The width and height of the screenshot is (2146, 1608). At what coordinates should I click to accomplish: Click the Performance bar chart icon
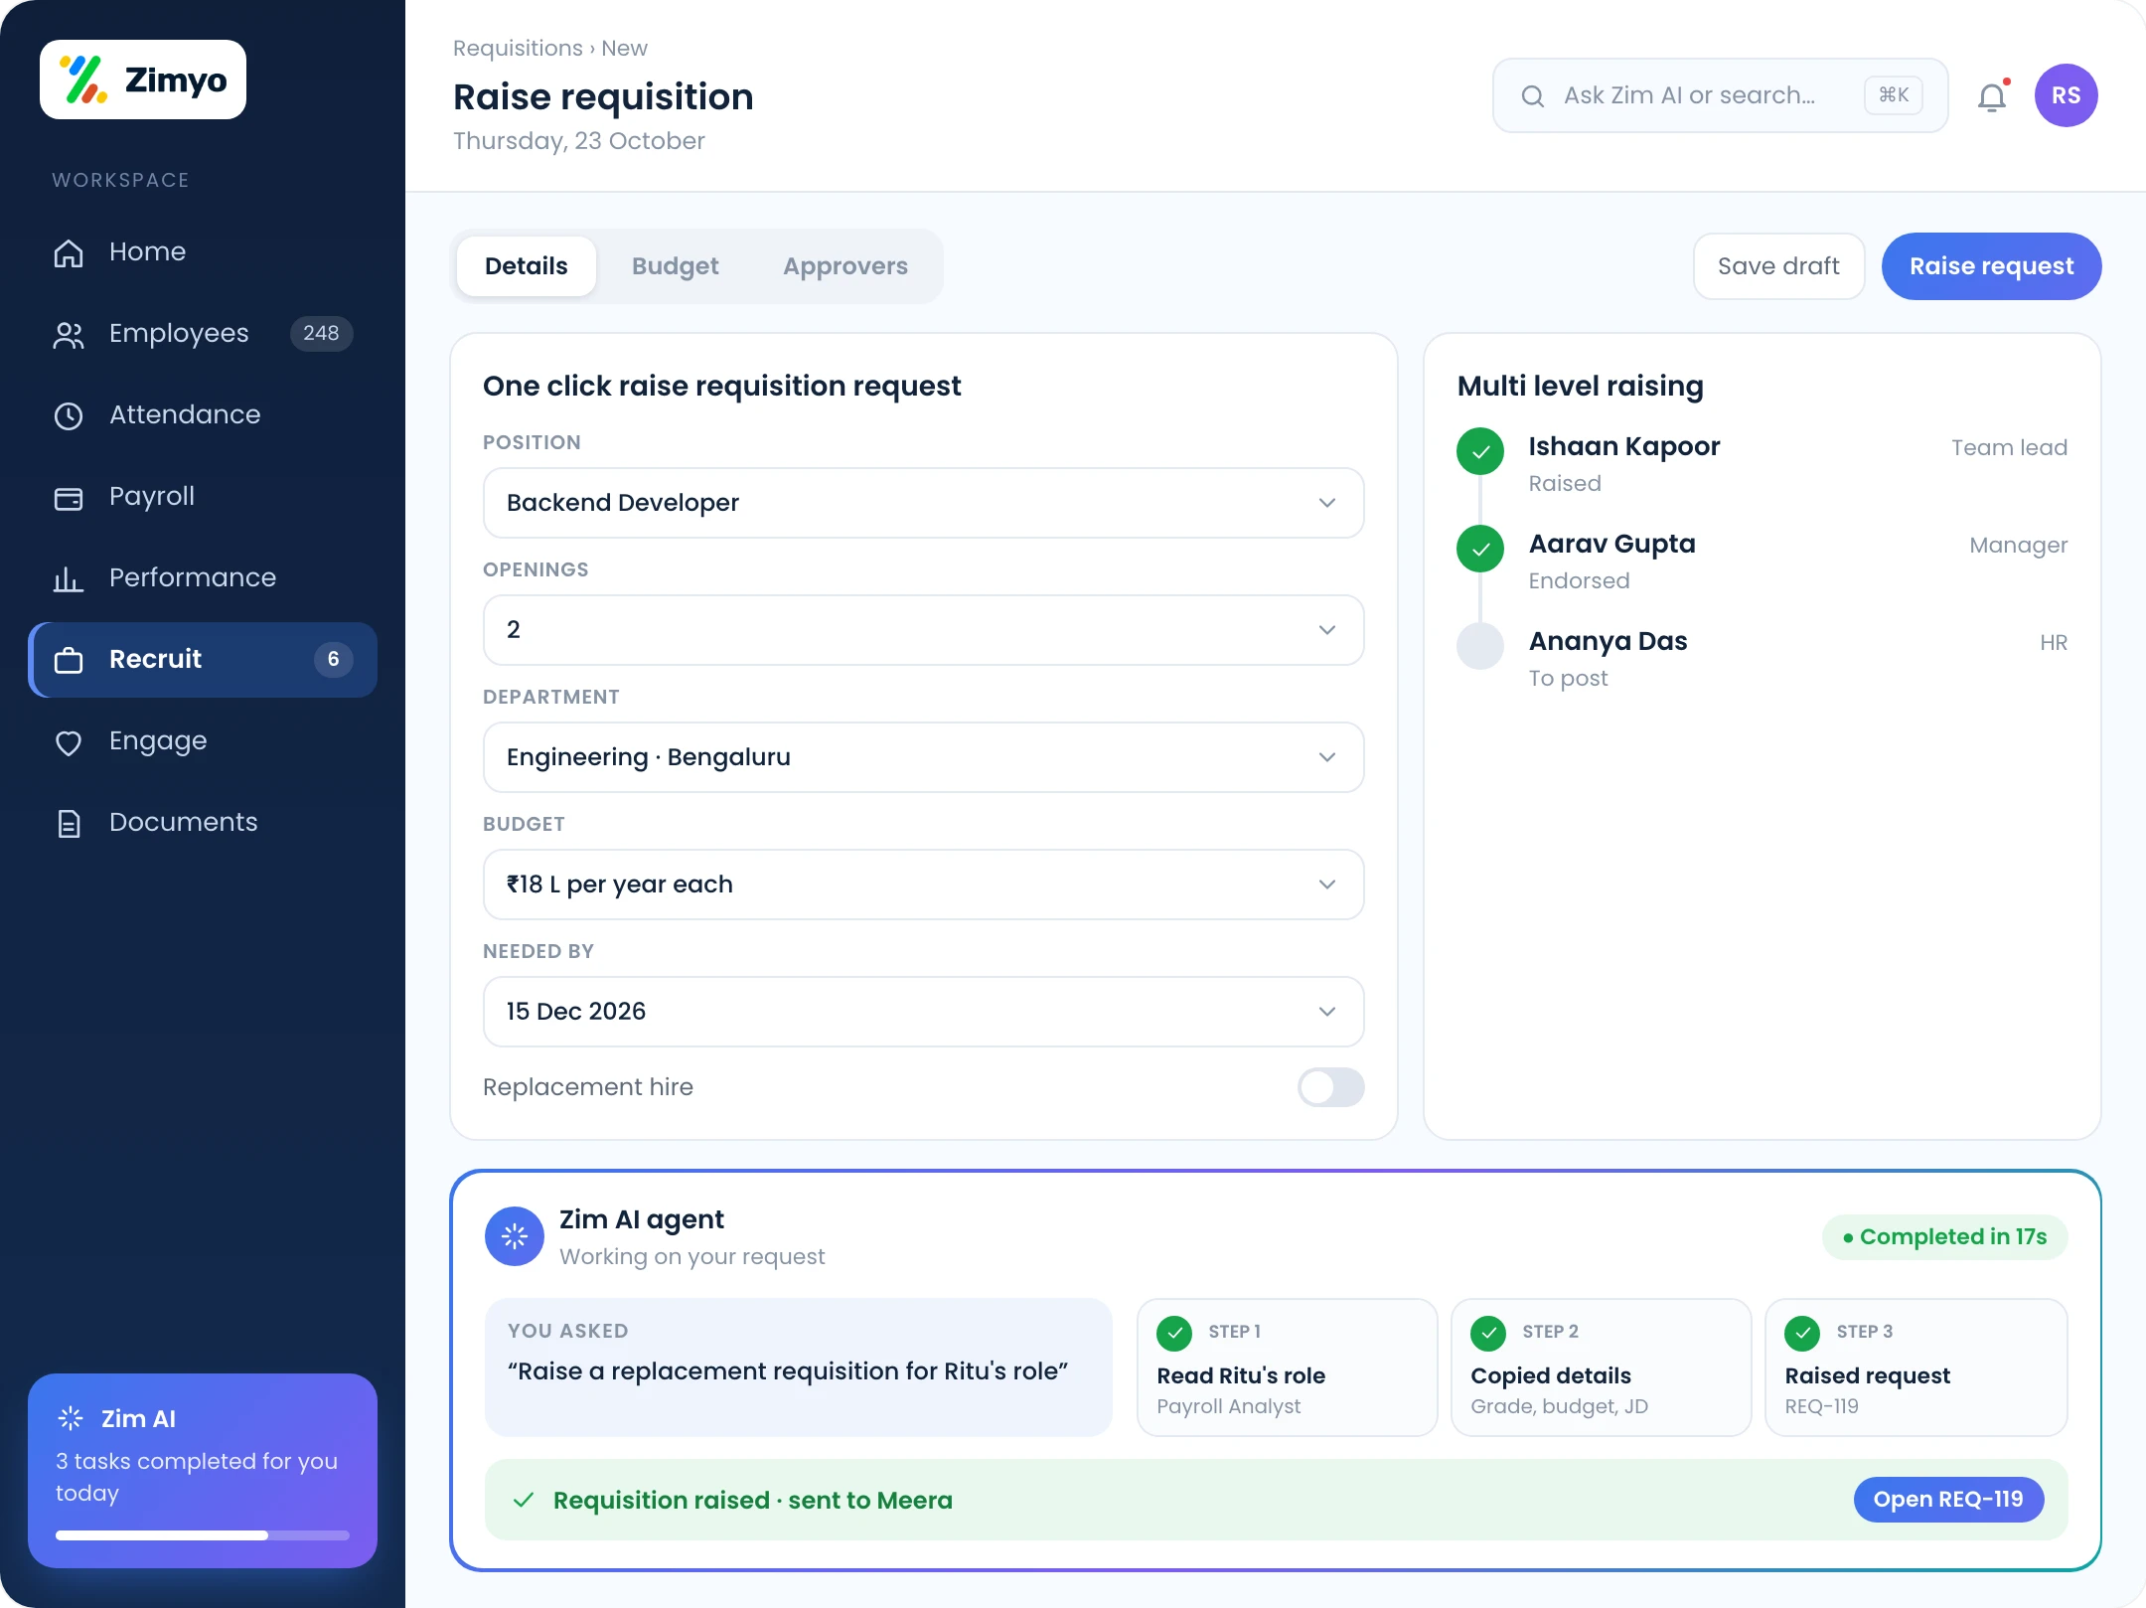[x=69, y=579]
